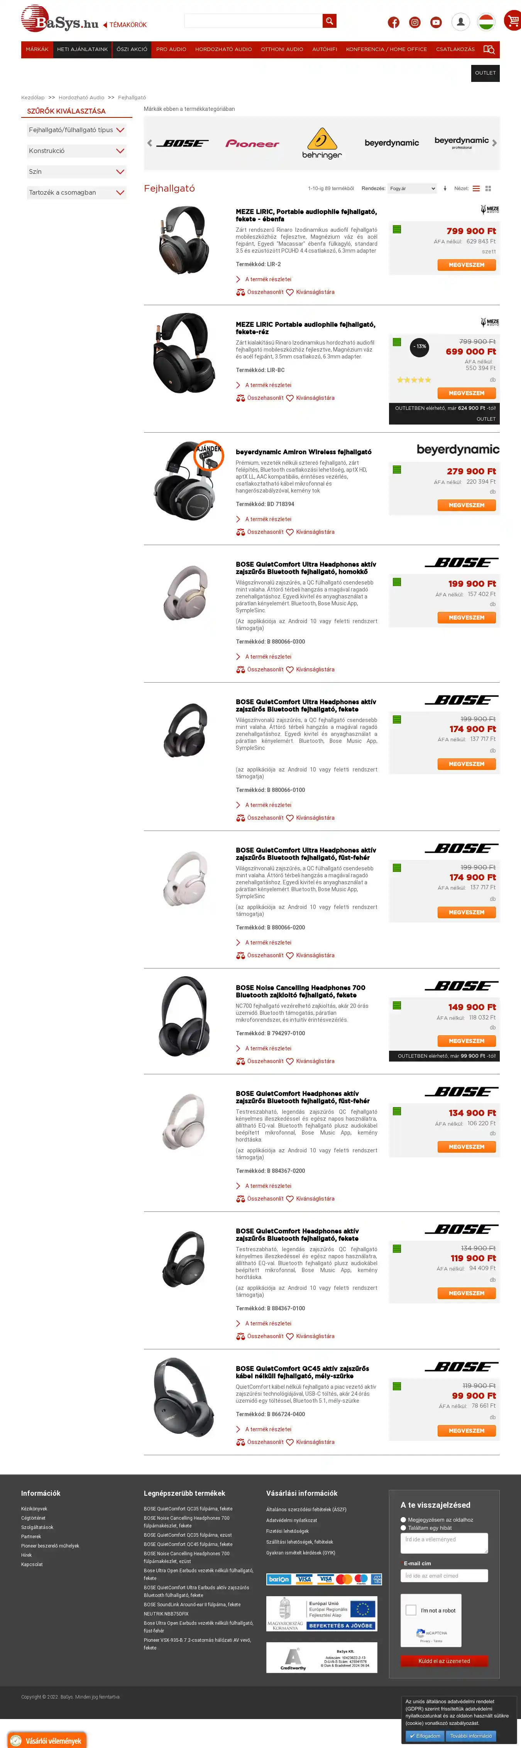Open the user account icon
Image resolution: width=521 pixels, height=1748 pixels.
(x=461, y=22)
